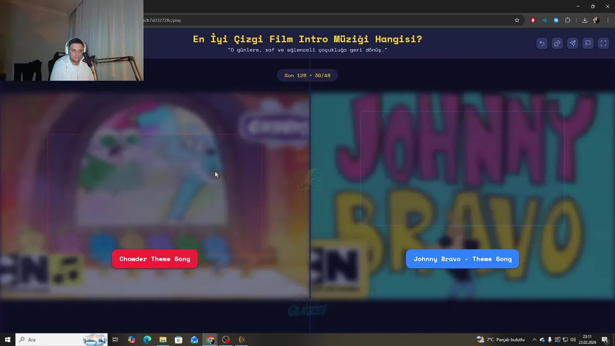Click the dice randomize button
The height and width of the screenshot is (346, 615).
pyautogui.click(x=557, y=43)
